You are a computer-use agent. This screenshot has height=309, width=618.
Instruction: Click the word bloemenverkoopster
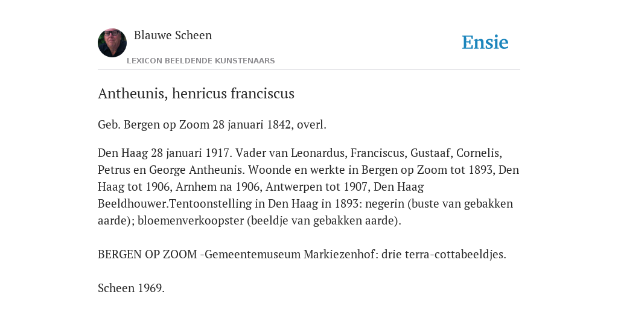tap(190, 221)
